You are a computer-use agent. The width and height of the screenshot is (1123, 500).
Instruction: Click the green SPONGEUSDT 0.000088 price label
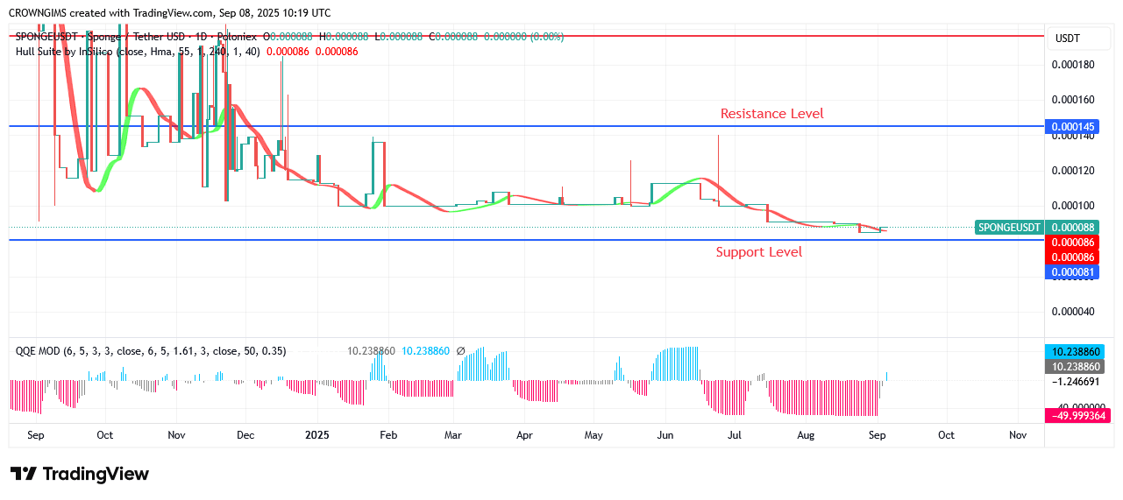pyautogui.click(x=1036, y=228)
